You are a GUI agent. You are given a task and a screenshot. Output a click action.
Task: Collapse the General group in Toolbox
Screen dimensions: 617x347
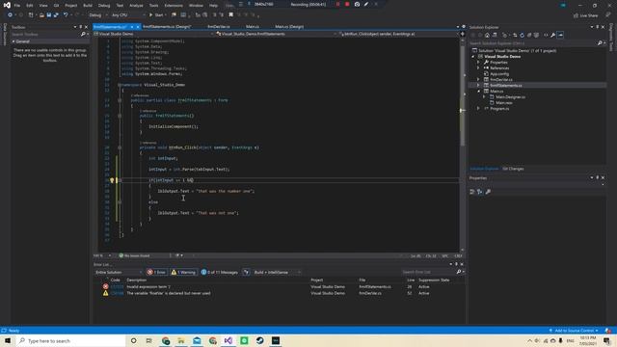13,41
